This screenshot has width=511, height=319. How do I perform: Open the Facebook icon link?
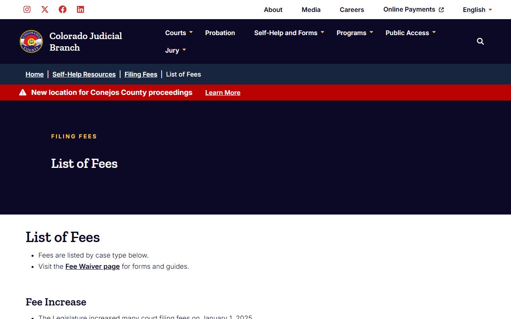tap(63, 10)
